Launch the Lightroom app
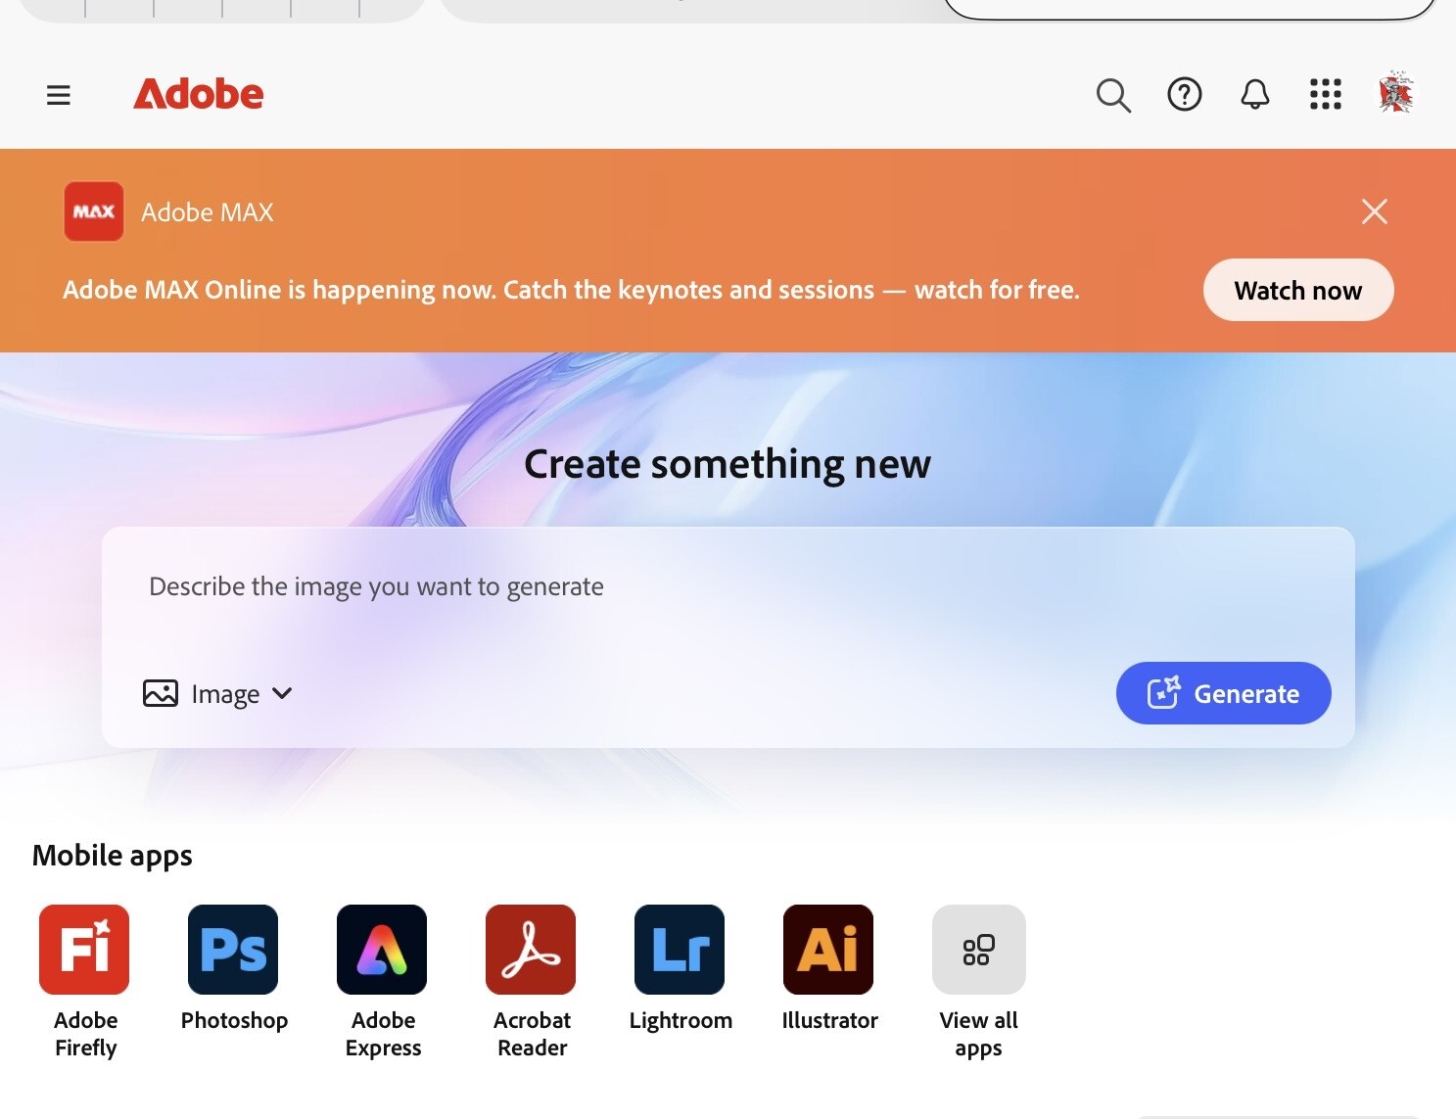The width and height of the screenshot is (1456, 1119). 680,950
